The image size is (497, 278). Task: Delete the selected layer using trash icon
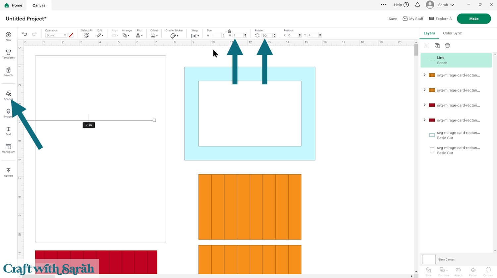[x=447, y=46]
